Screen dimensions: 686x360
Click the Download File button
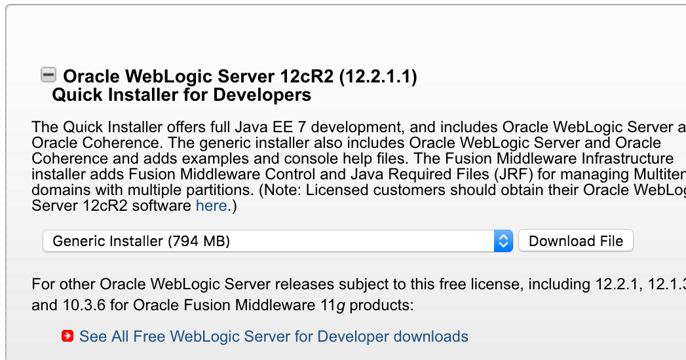[576, 241]
